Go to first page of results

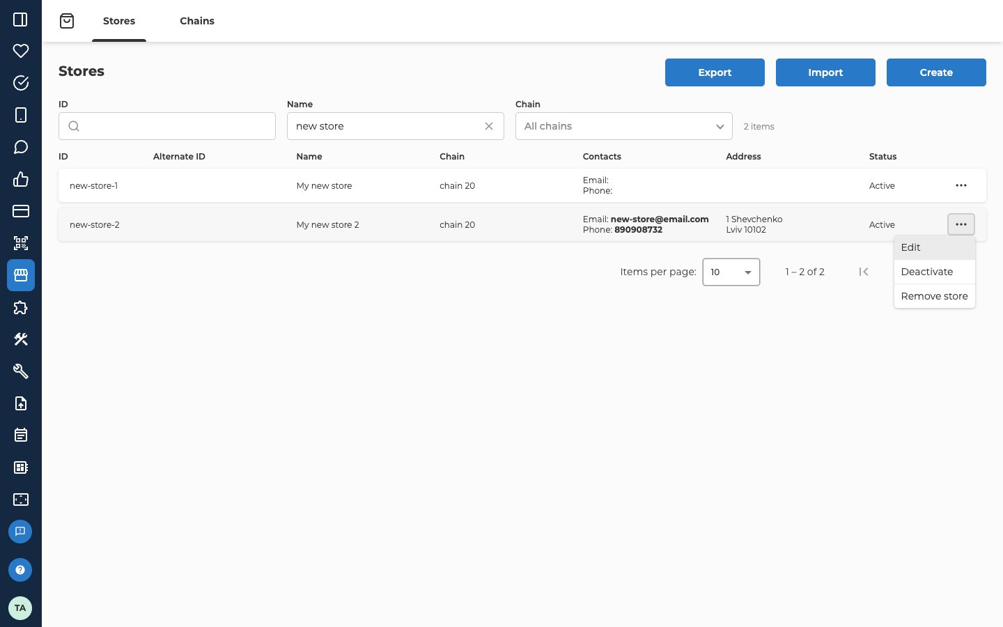[x=864, y=272]
